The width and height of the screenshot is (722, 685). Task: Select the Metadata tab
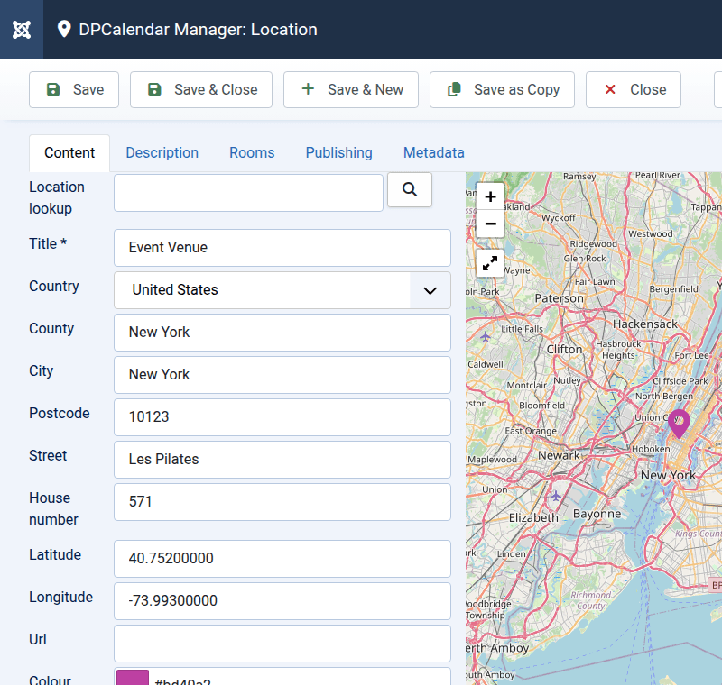(433, 152)
